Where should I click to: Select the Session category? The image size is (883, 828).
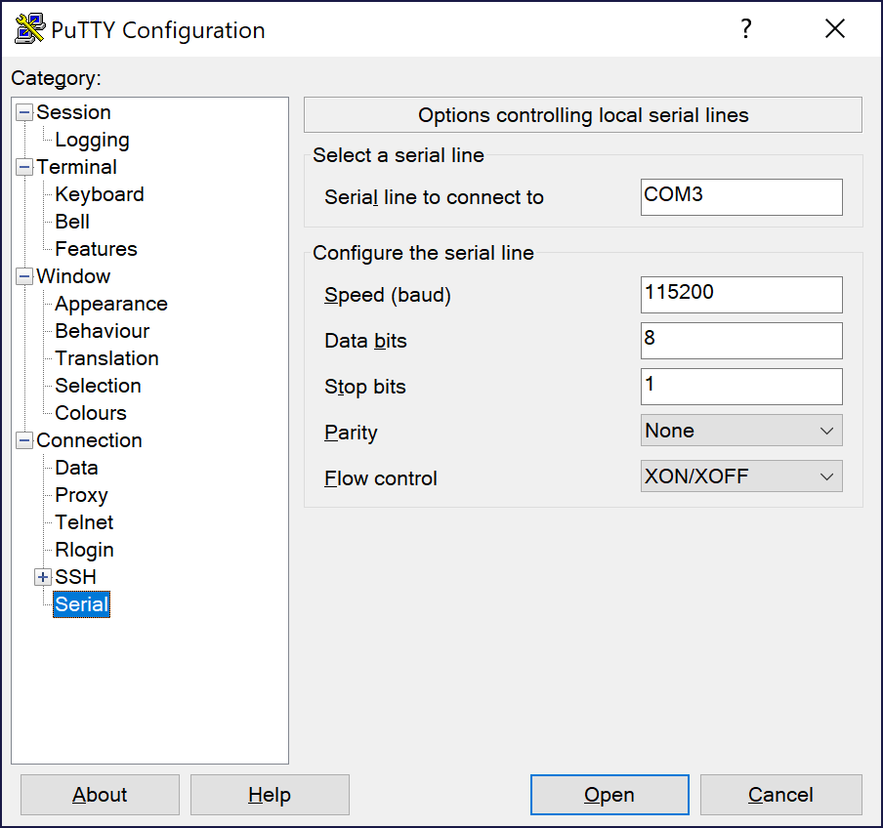click(73, 112)
